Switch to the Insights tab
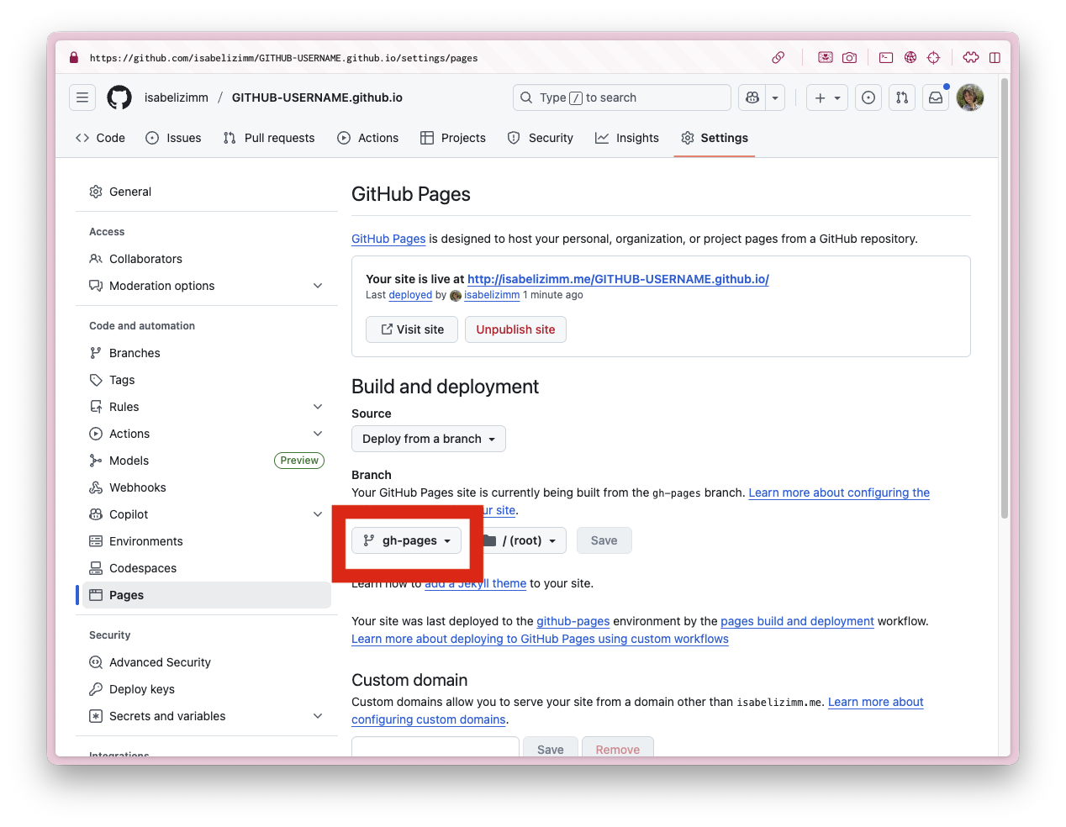 pos(627,138)
